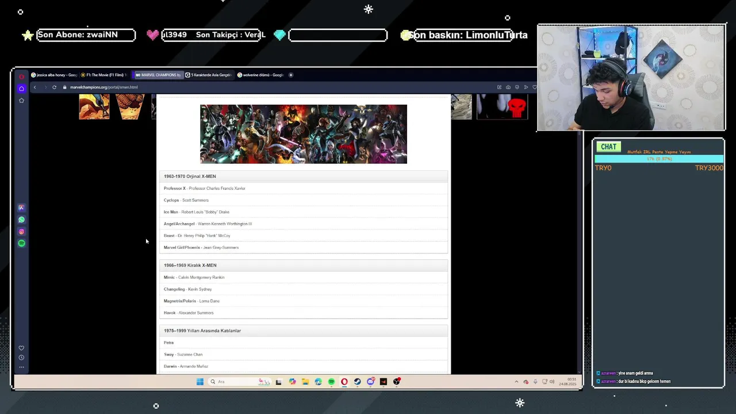The width and height of the screenshot is (736, 414).
Task: Open the Opera sidebar home icon
Action: click(21, 89)
